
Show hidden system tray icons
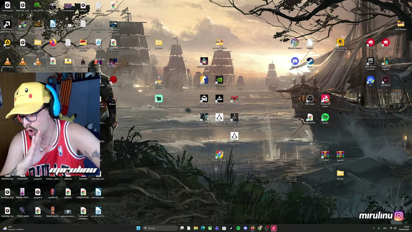374,228
